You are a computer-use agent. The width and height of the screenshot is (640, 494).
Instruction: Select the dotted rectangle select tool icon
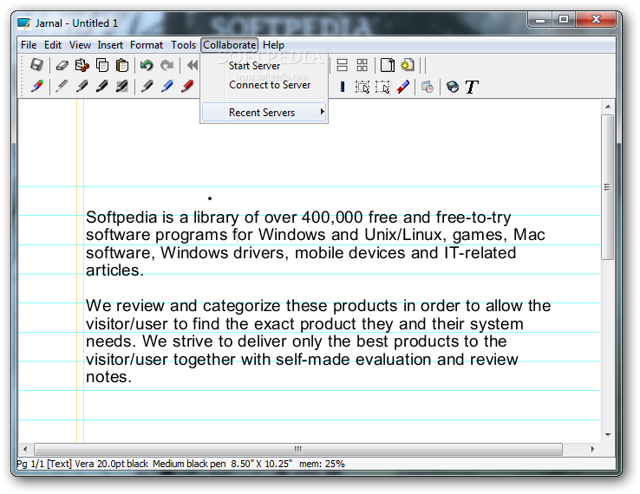[382, 87]
